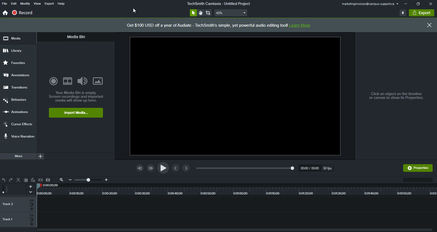Click the recording circle icon in Media Bin

point(54,81)
